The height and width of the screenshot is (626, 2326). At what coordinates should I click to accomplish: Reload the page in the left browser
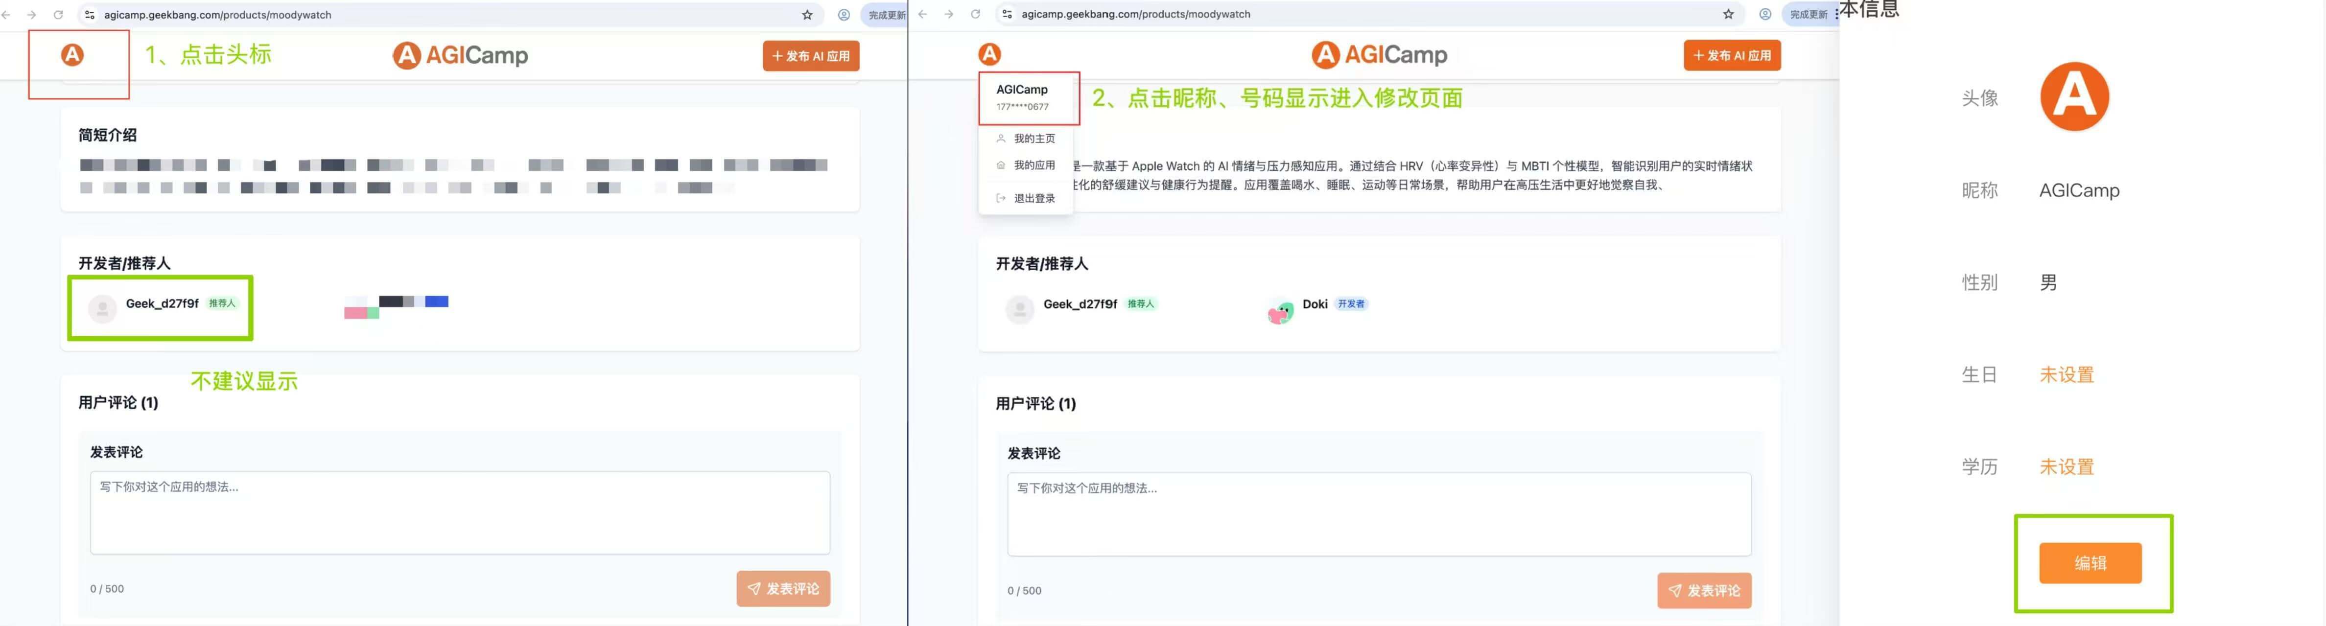point(58,15)
